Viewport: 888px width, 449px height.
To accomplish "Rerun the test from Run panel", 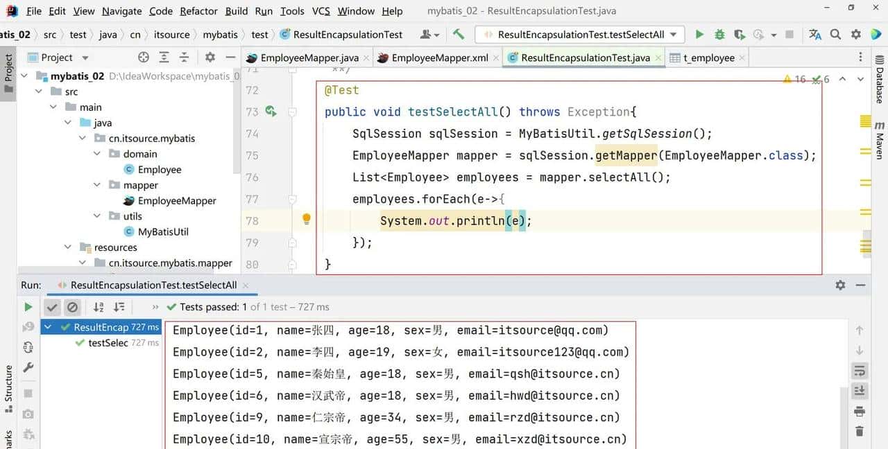I will [28, 307].
